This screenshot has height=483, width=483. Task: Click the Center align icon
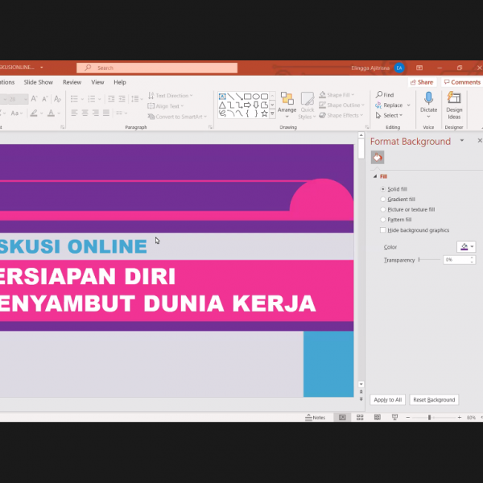pos(85,113)
